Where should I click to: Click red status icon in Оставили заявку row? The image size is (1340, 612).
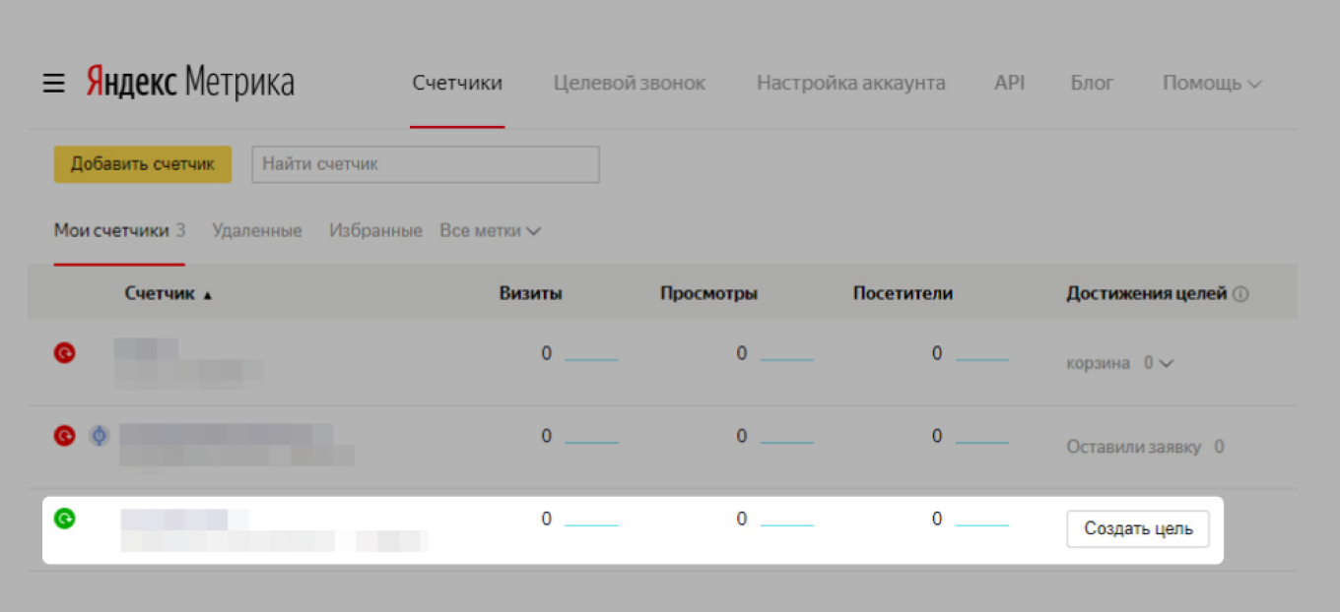pos(64,435)
